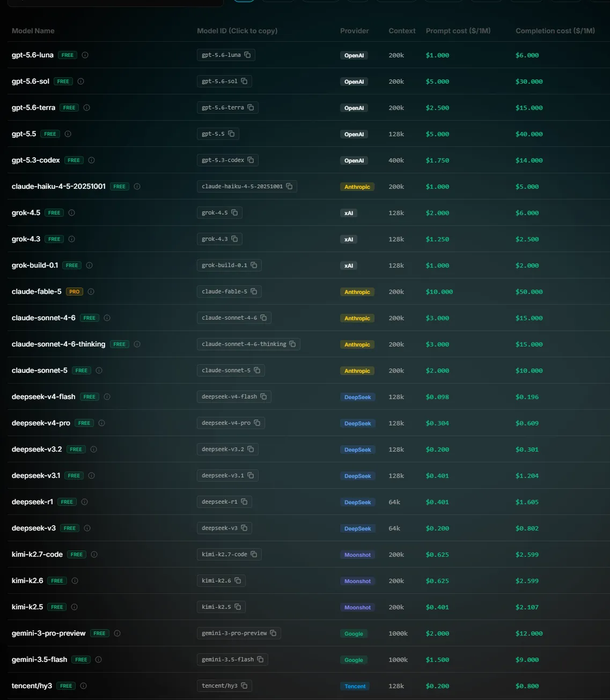Click FREE badge next to claude-sonnet-5
This screenshot has width=610, height=700.
point(82,371)
